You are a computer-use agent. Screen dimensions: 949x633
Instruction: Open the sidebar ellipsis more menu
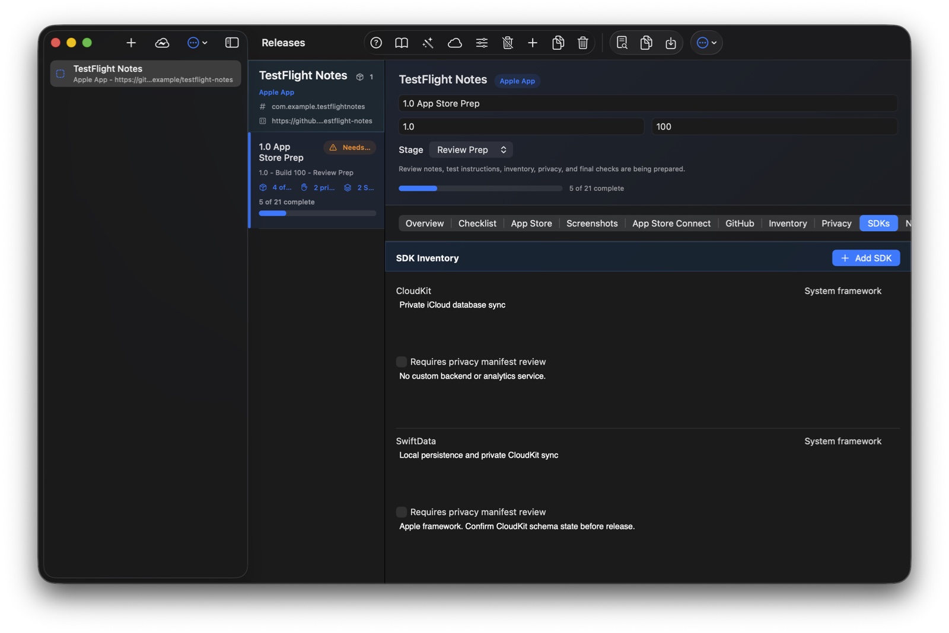pos(197,43)
